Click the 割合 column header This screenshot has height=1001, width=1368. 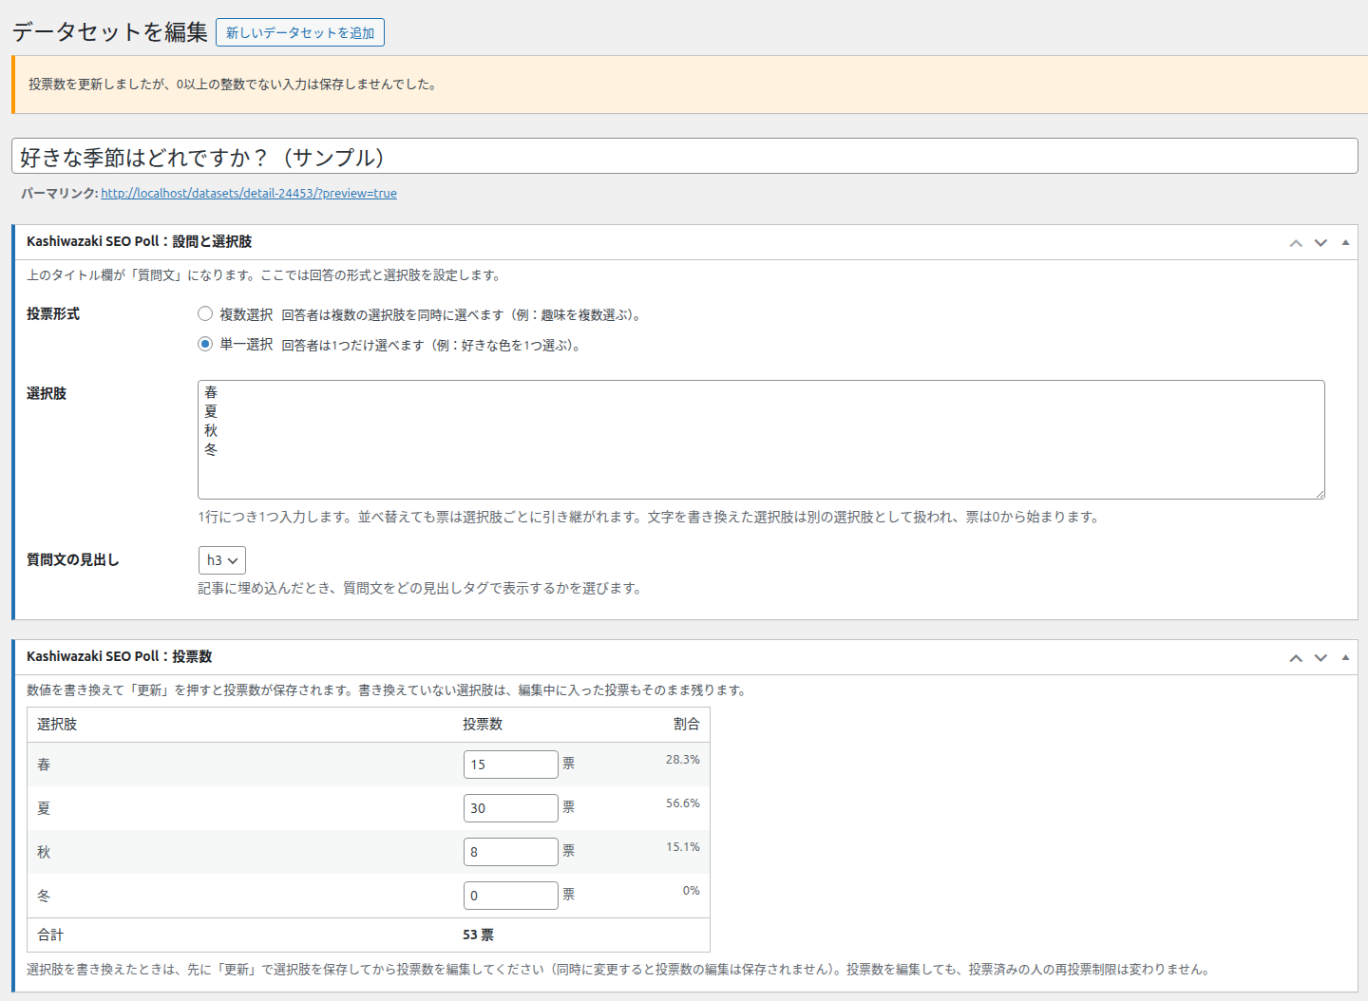tap(687, 724)
